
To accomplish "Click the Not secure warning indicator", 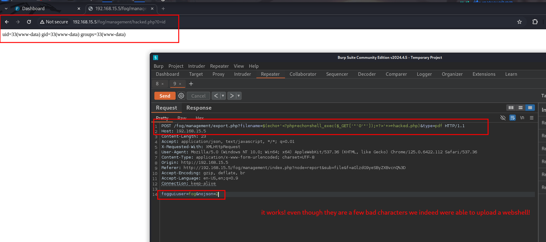I will tap(54, 22).
